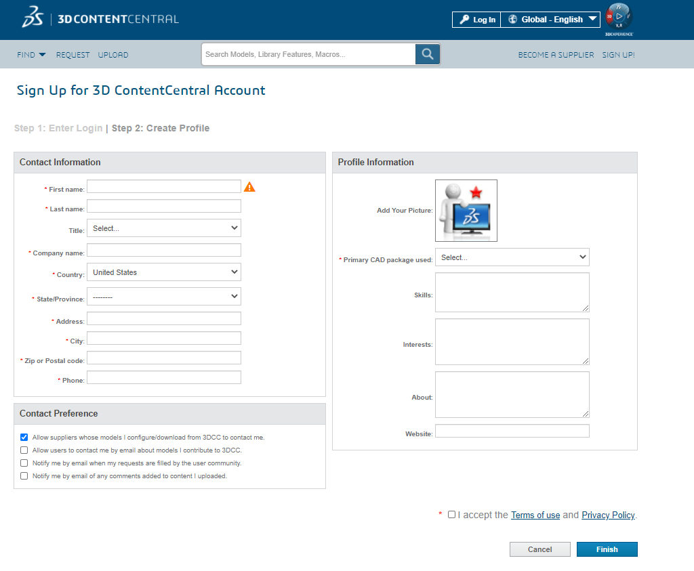The height and width of the screenshot is (571, 694).
Task: Open the Primary CAD package dropdown
Action: pyautogui.click(x=512, y=257)
